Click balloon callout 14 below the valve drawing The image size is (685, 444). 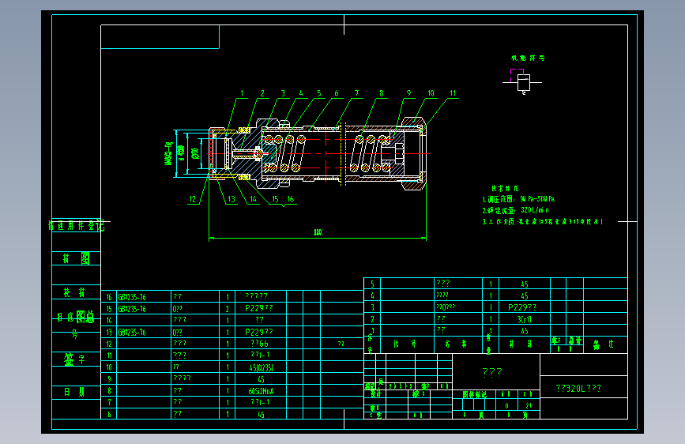click(253, 199)
